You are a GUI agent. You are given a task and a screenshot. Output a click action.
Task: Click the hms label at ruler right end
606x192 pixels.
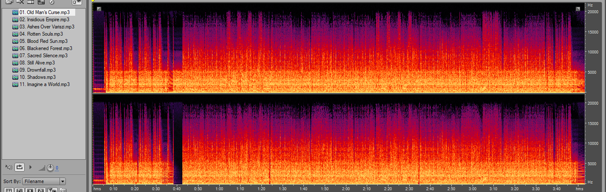pos(579,189)
